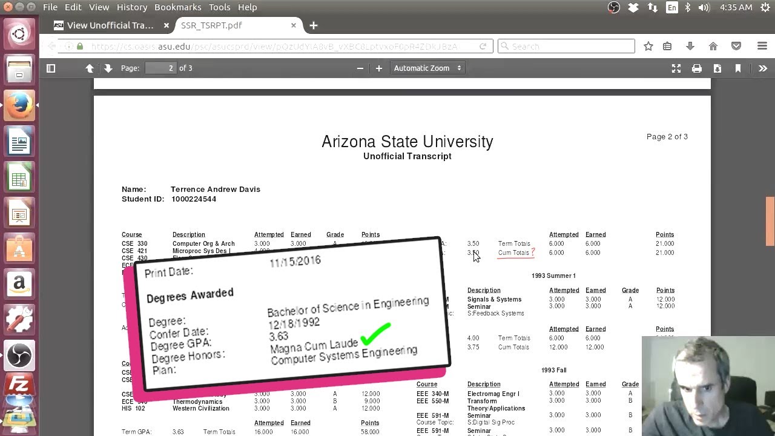Viewport: 775px width, 436px height.
Task: Reload the current page
Action: point(483,46)
